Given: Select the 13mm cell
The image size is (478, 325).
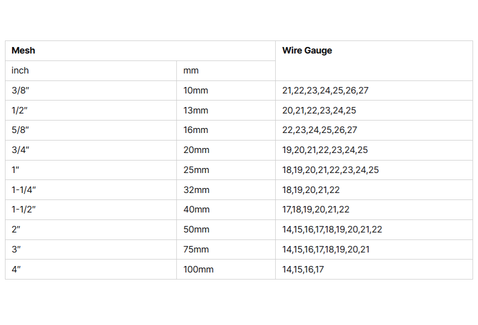Looking at the screenshot, I should (226, 110).
